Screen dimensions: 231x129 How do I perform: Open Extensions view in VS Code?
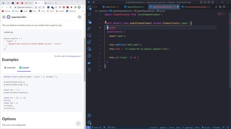(89, 42)
